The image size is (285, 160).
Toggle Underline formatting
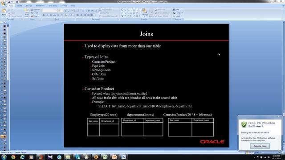pos(51,15)
